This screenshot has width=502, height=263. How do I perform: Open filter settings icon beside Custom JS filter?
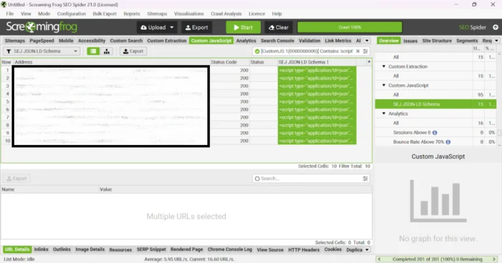(365, 51)
